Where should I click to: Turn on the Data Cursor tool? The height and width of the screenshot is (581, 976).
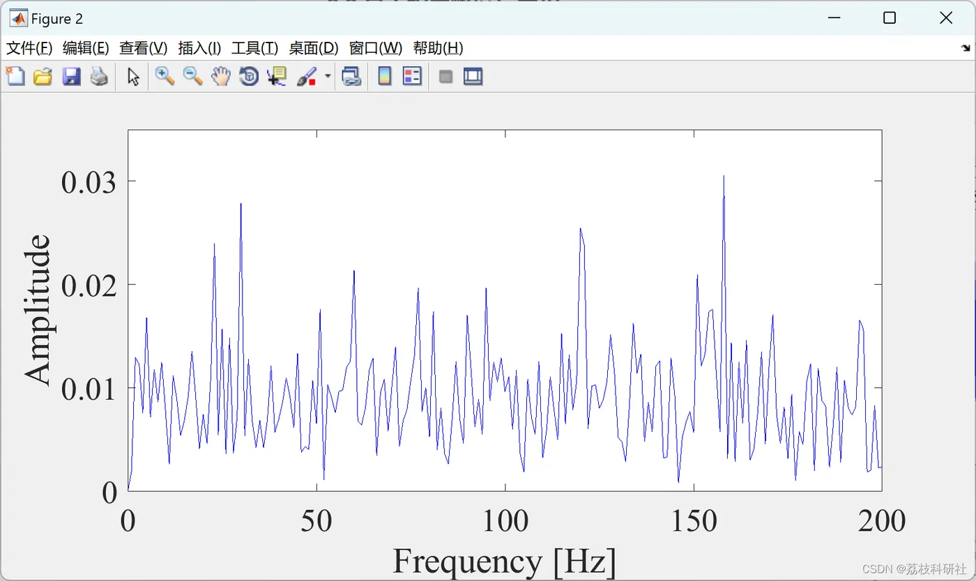point(277,76)
